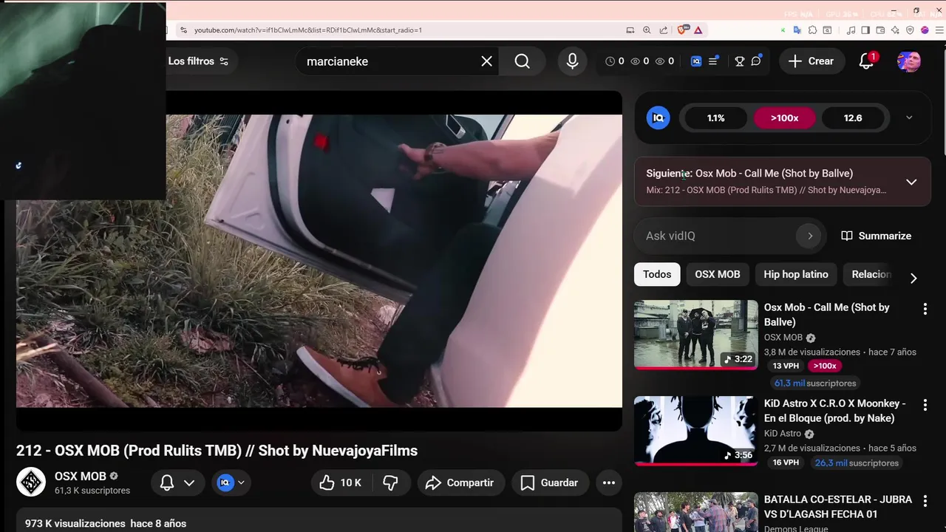Open the Leo AI sparkle icon
946x532 pixels.
tap(895, 30)
